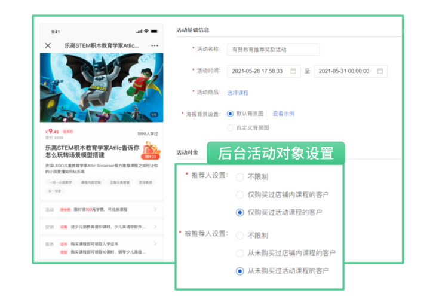The image size is (436, 296).
Task: Click the 活动对象 section heading
Action: click(187, 152)
